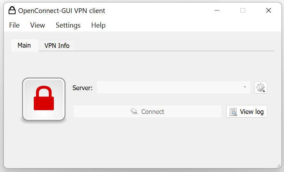
Task: Click the magnifier icon on View log
Action: 233,112
